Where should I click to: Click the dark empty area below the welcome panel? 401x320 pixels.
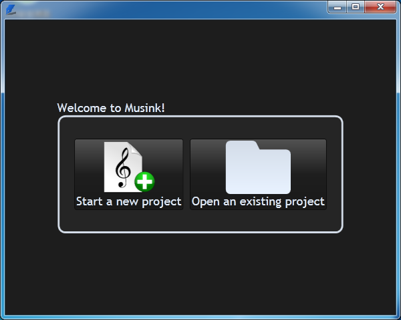pyautogui.click(x=200, y=274)
